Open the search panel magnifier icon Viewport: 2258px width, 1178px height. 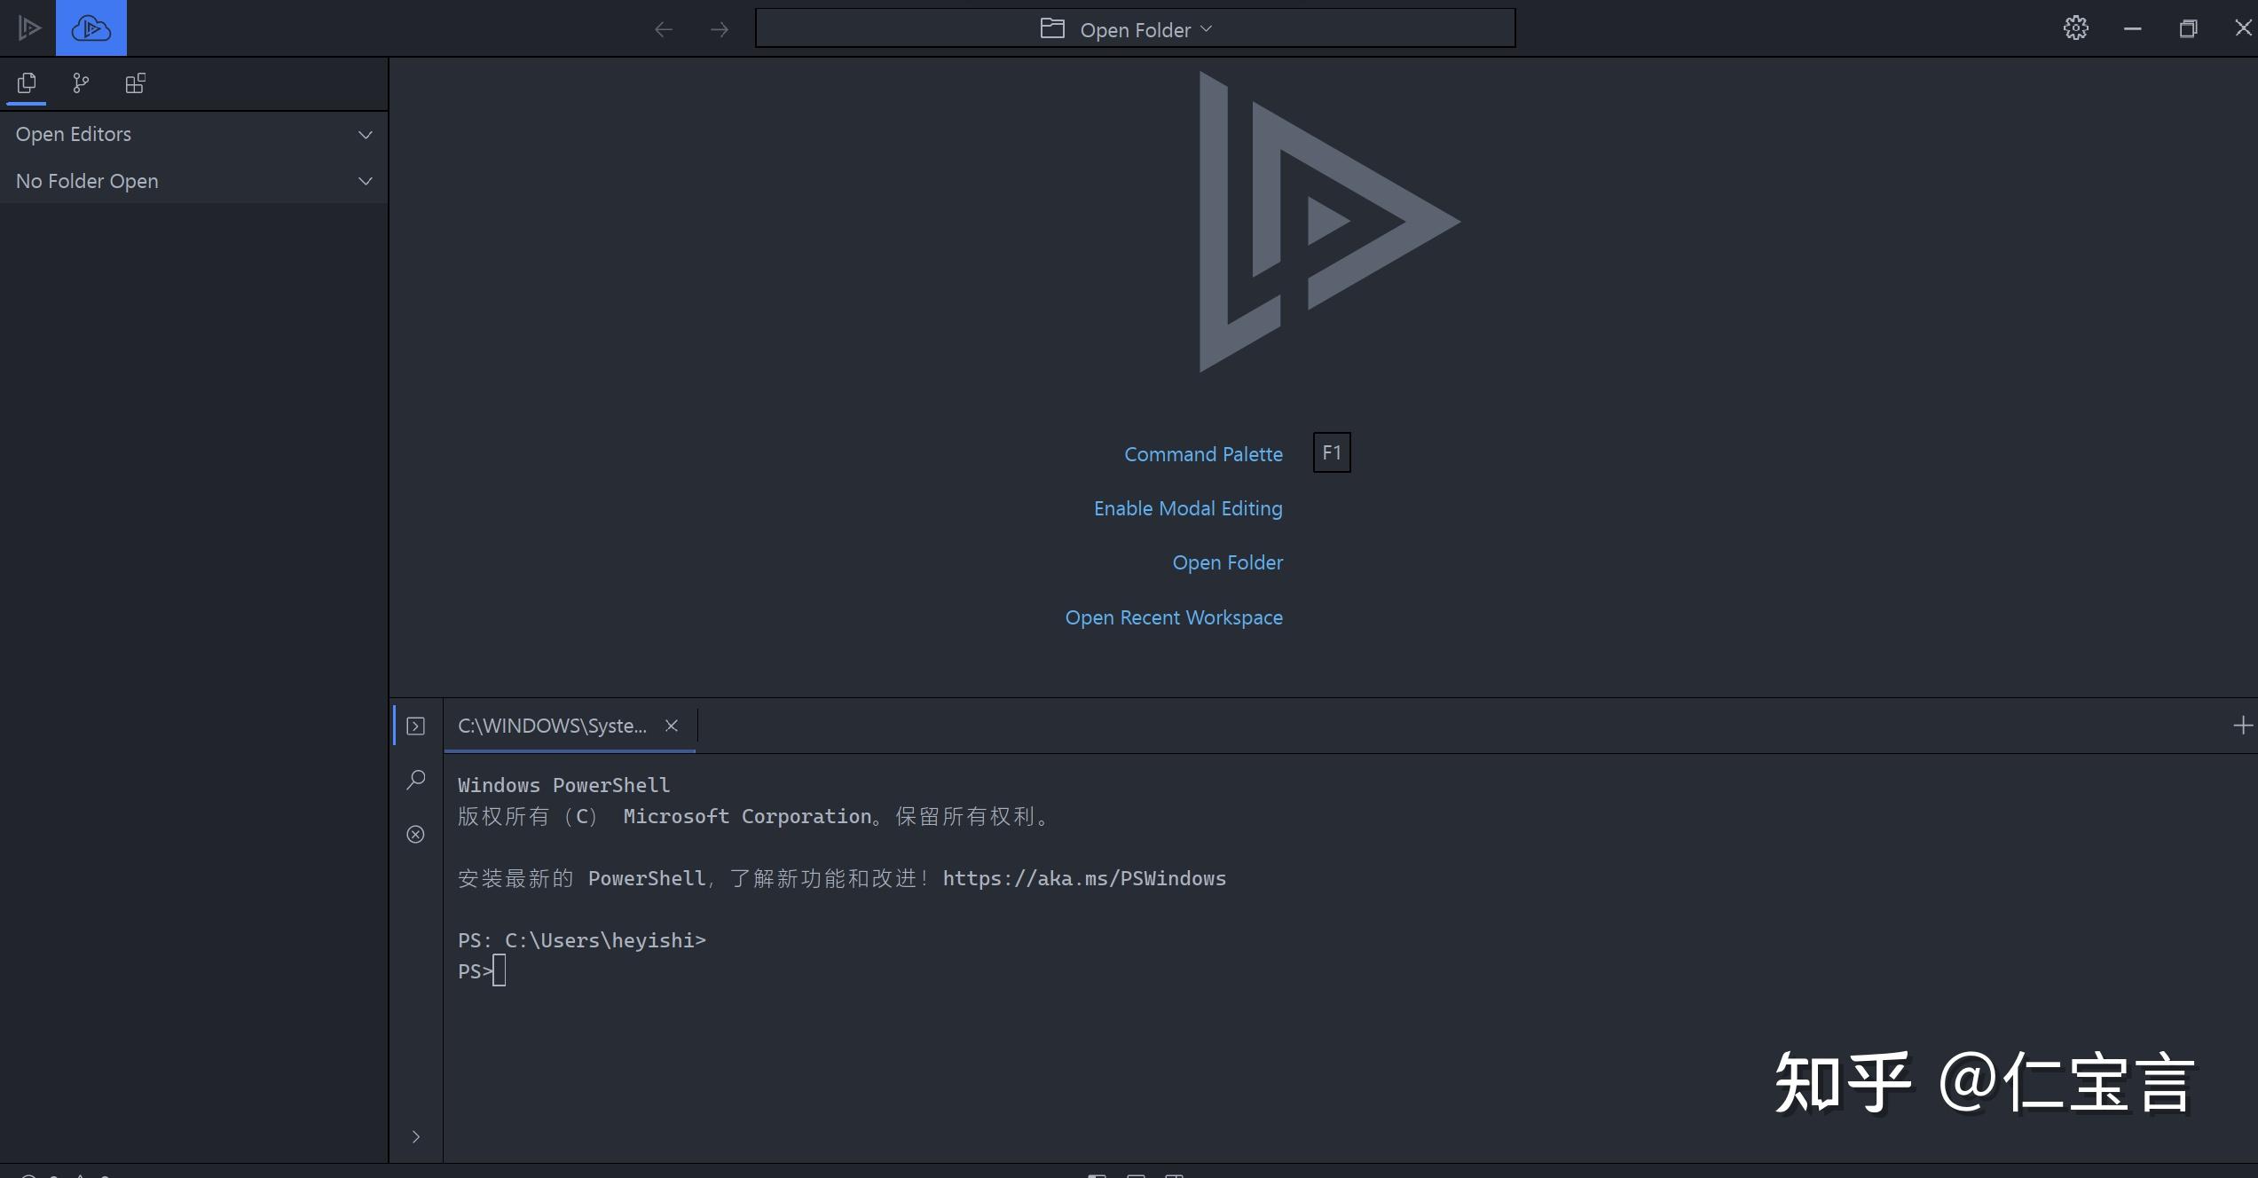[415, 780]
